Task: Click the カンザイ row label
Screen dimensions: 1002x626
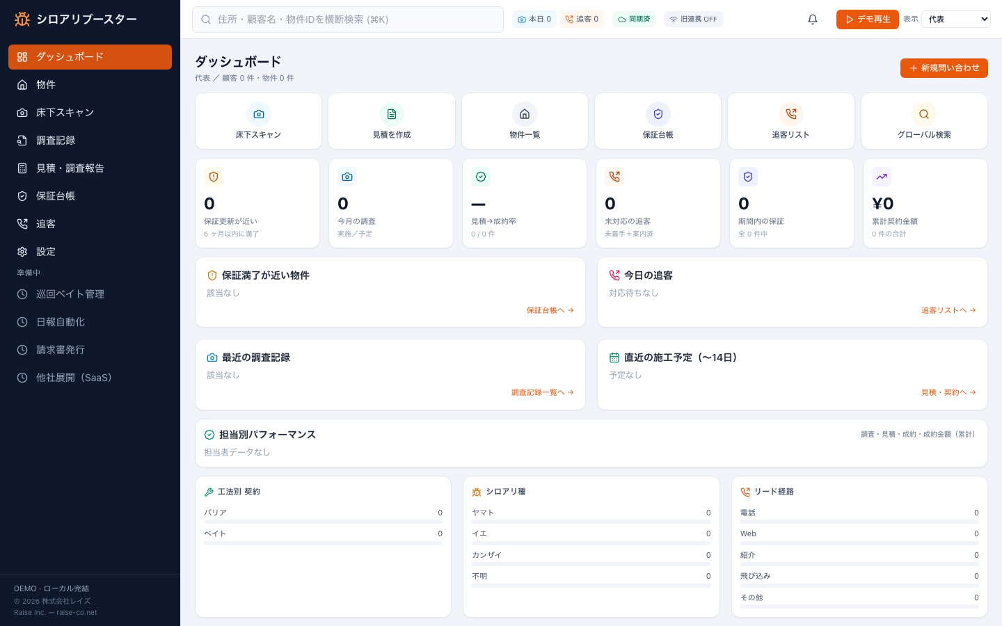Action: pos(486,555)
